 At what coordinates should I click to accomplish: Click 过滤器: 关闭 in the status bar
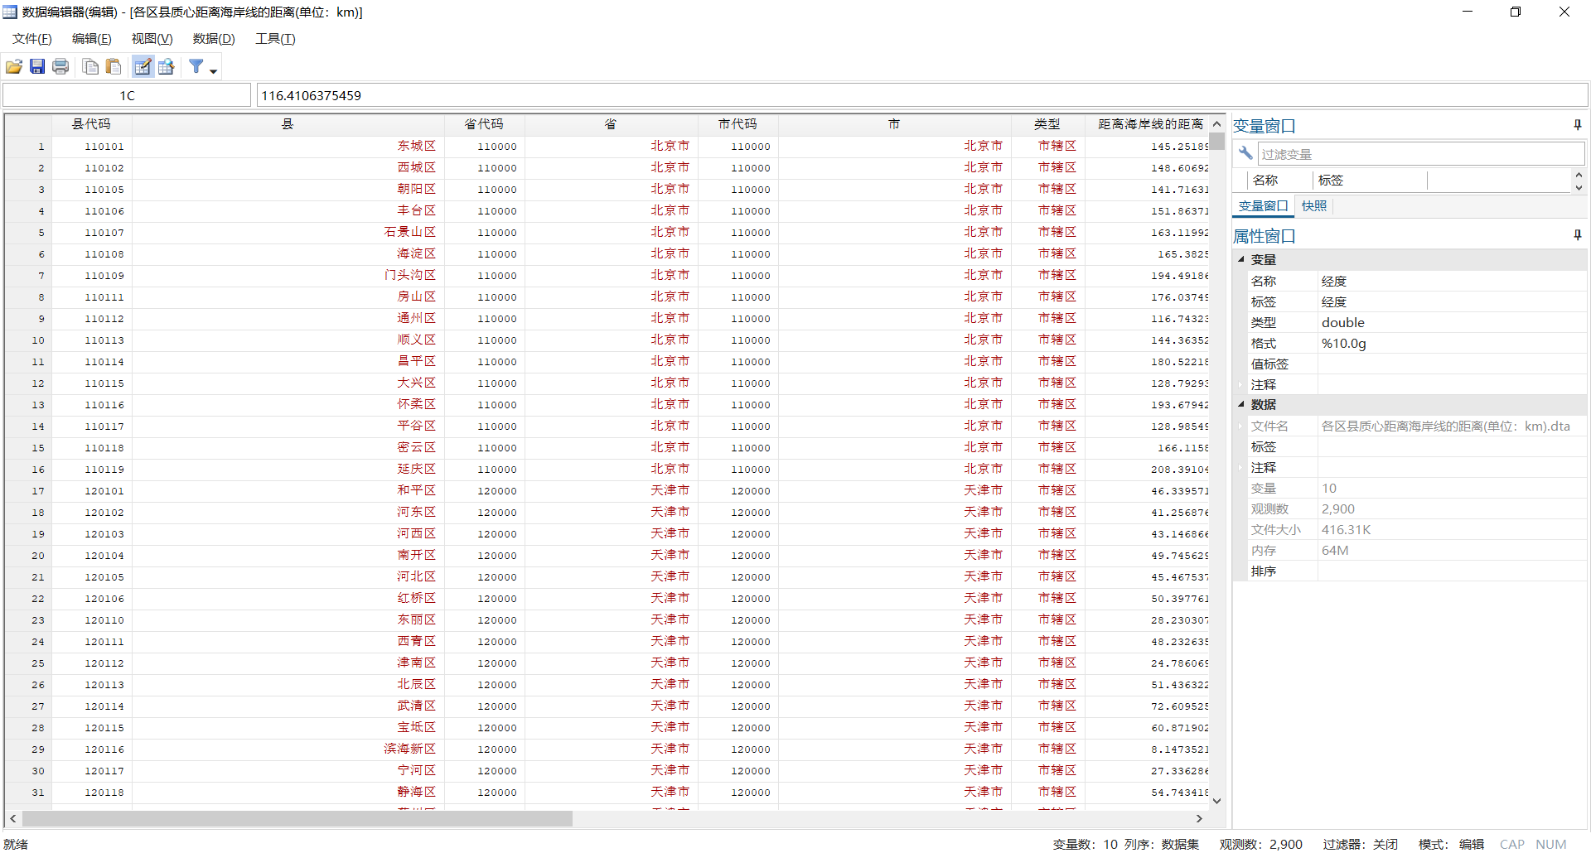pyautogui.click(x=1360, y=844)
